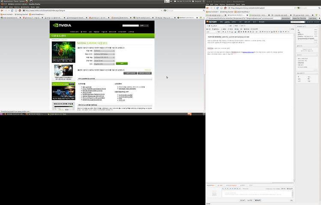The height and width of the screenshot is (205, 321).
Task: Click Back arrow in Tistory Firefox window
Action: (208, 8)
